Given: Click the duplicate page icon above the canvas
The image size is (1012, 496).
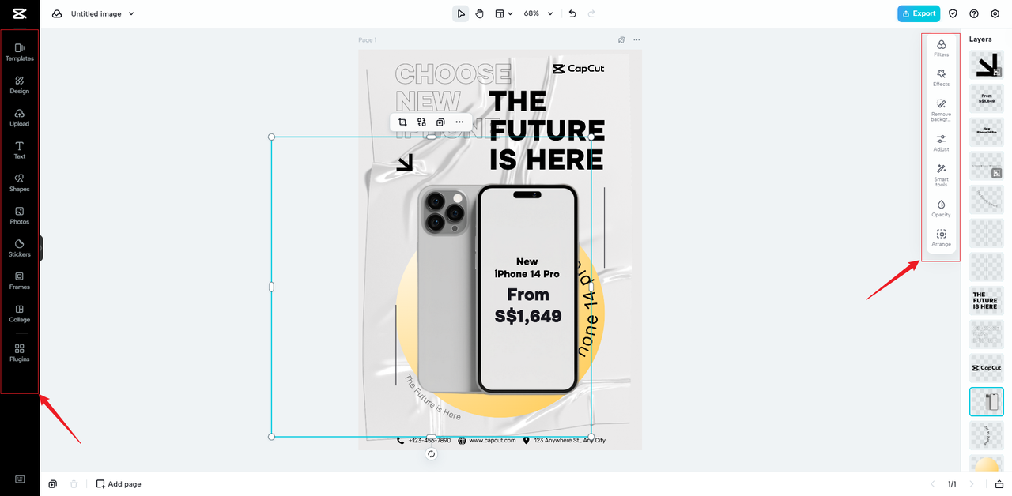Looking at the screenshot, I should [x=621, y=39].
